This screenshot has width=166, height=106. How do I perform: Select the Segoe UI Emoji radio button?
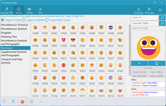pyautogui.click(x=3, y=20)
